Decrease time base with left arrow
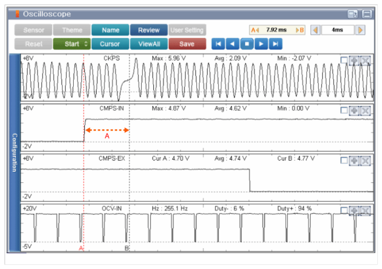Viewport: 382px width, 269px height. (315, 30)
